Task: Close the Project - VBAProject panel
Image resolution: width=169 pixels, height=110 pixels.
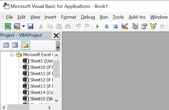Action: click(x=56, y=36)
